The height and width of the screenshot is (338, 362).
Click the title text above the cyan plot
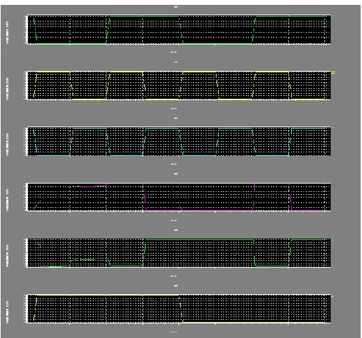click(176, 118)
